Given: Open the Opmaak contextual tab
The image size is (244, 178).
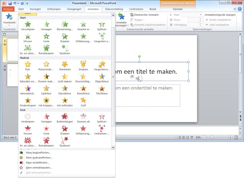Looking at the screenshot, I should coord(177,9).
